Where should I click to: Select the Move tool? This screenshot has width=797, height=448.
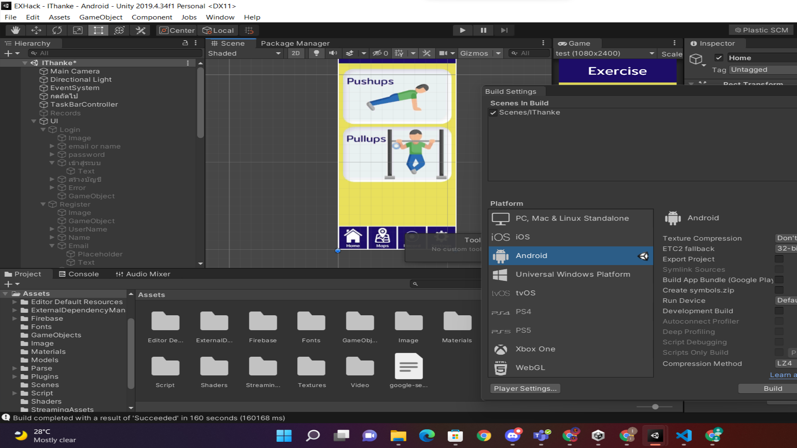(x=36, y=30)
